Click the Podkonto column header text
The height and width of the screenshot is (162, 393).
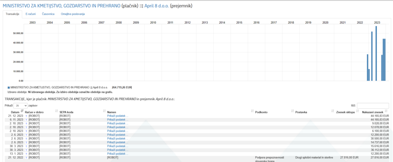click(x=261, y=112)
